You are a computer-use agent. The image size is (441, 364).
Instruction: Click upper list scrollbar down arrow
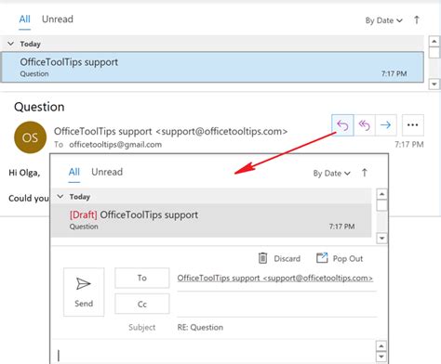coord(434,84)
